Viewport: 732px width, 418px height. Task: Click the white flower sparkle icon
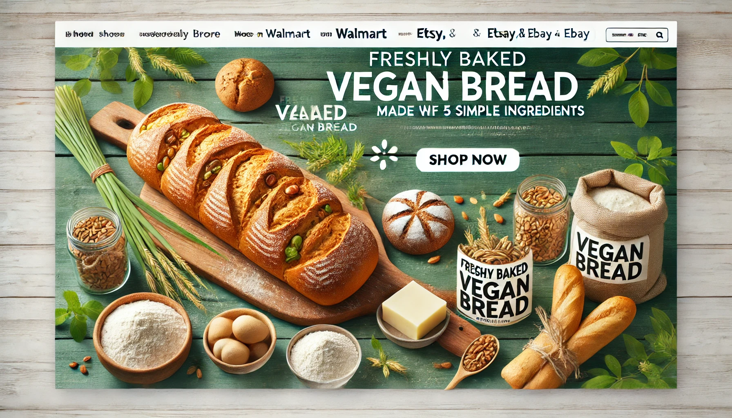pos(384,154)
